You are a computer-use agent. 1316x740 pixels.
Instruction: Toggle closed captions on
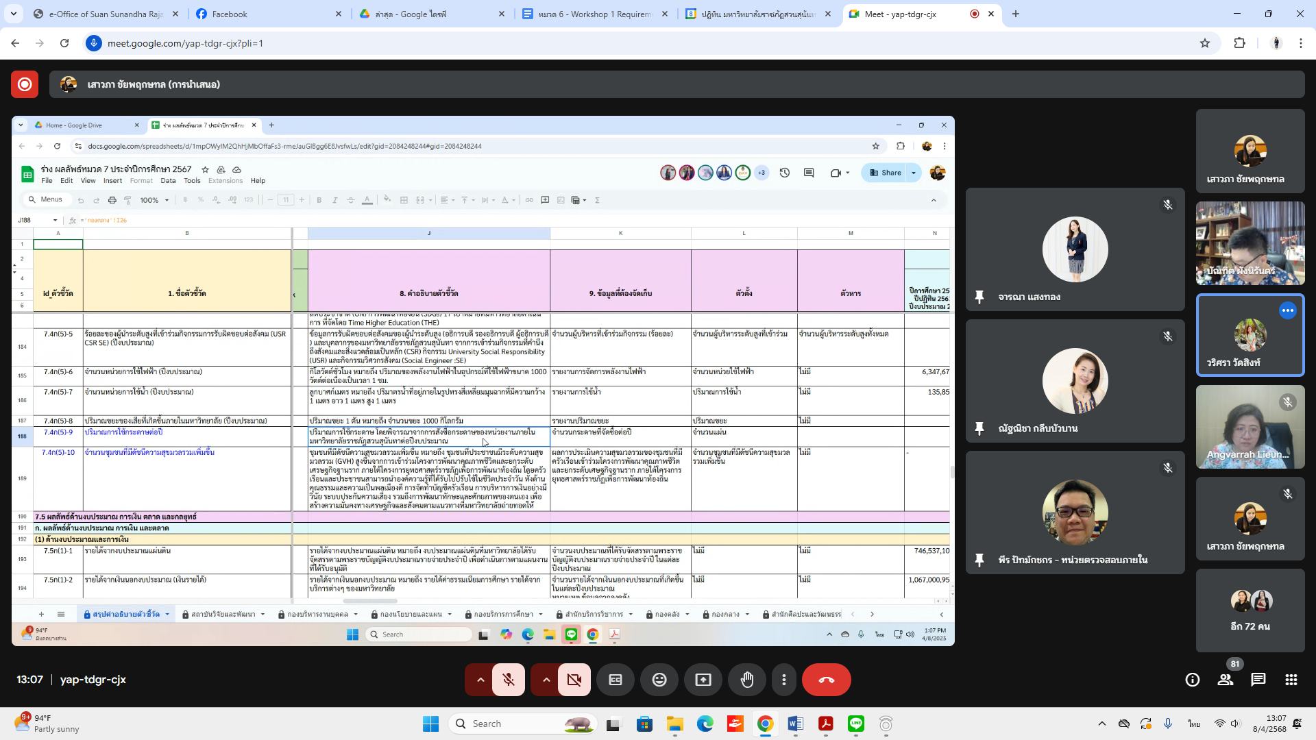pyautogui.click(x=616, y=680)
